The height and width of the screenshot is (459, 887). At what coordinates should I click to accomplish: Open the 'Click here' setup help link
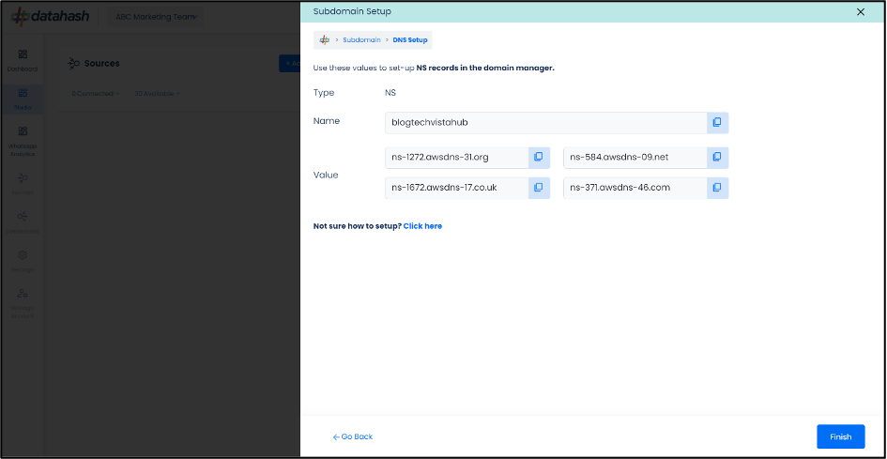(x=422, y=226)
